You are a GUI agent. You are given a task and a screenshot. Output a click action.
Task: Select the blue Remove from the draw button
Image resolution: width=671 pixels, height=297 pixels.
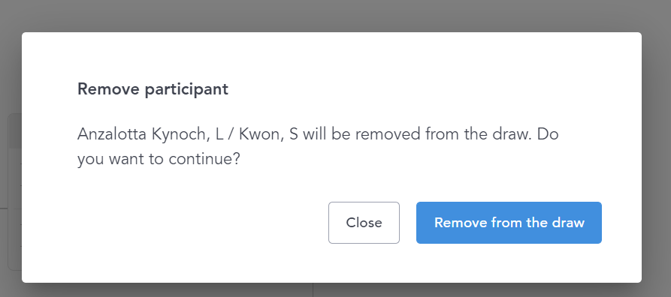[509, 223]
